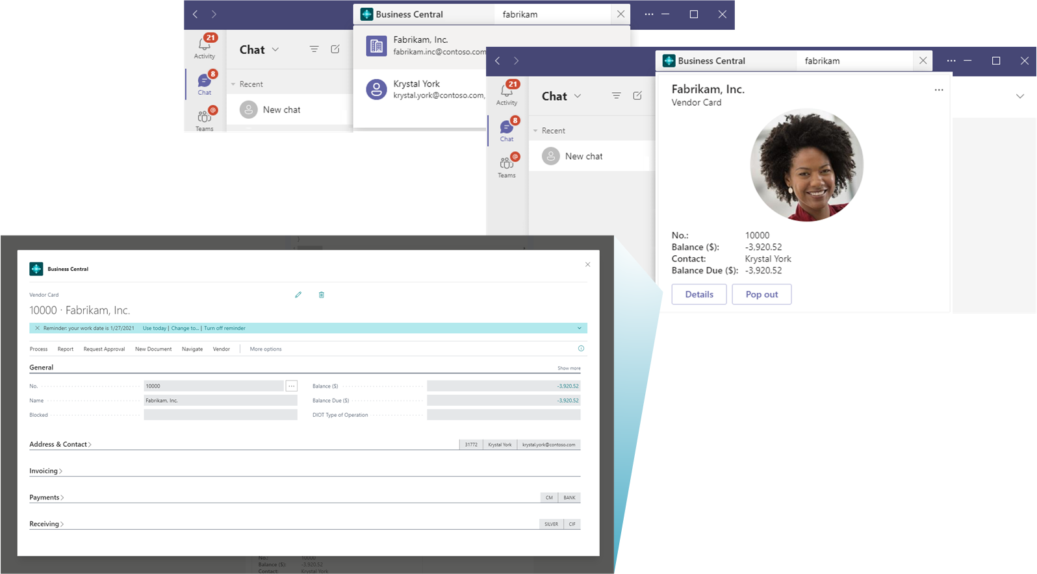
Task: Click Show more in General section
Action: (569, 368)
